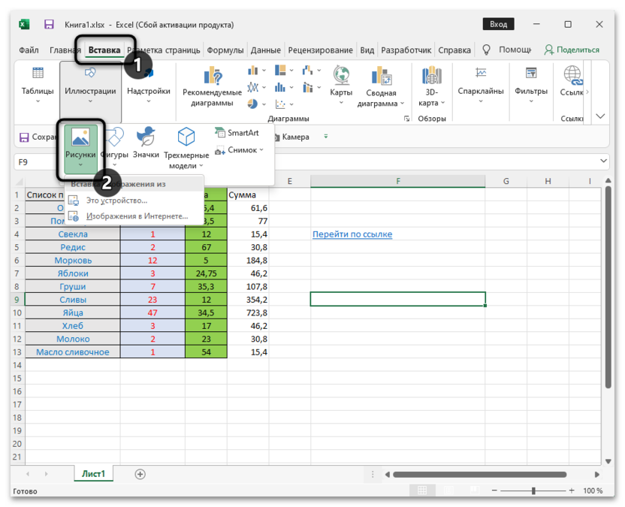Viewport: 625px width, 507px height.
Task: Open Рекомендуемые диаграммы
Action: pyautogui.click(x=212, y=86)
